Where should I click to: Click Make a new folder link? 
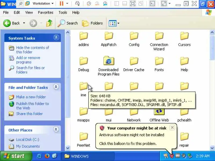click(31, 97)
